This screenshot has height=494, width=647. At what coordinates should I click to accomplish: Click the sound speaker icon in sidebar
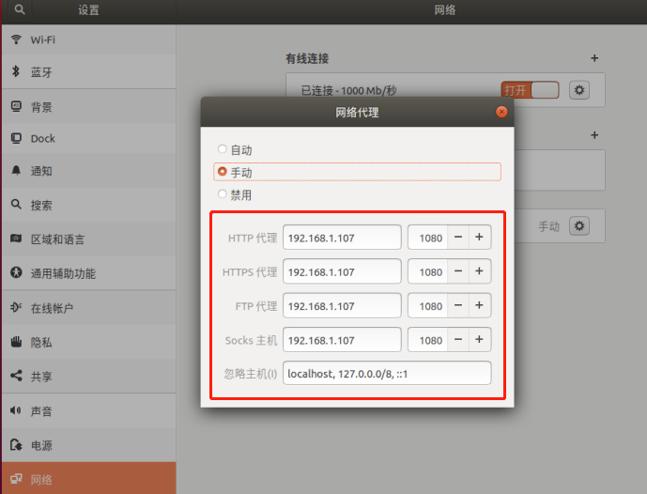click(15, 410)
